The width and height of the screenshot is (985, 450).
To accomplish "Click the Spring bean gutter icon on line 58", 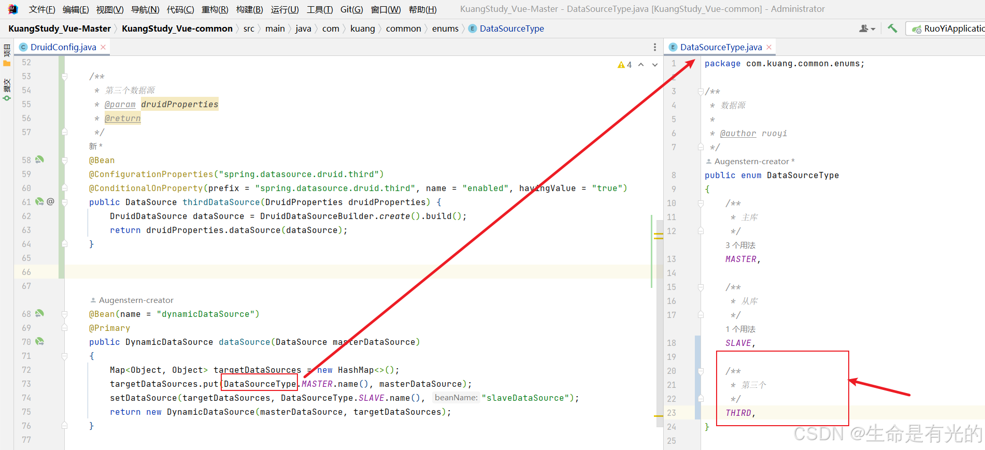I will pos(39,160).
